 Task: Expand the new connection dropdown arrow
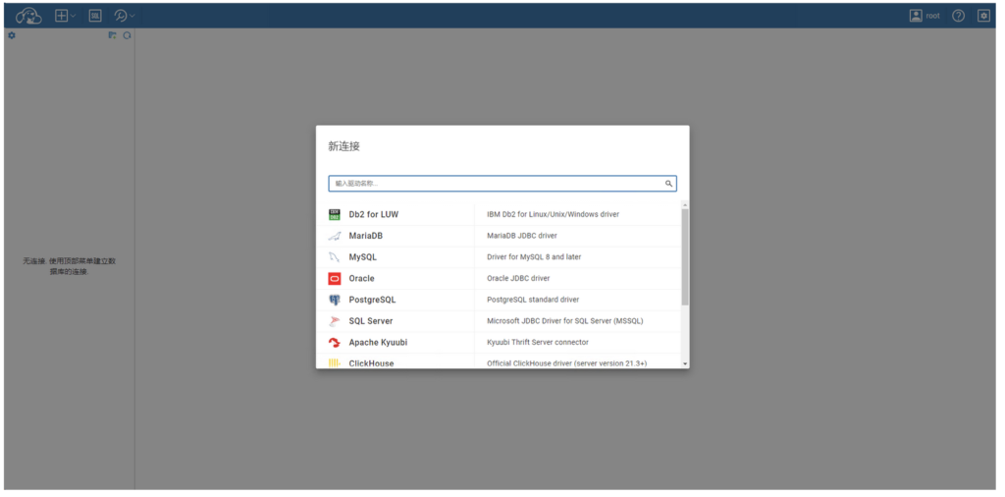[x=73, y=16]
